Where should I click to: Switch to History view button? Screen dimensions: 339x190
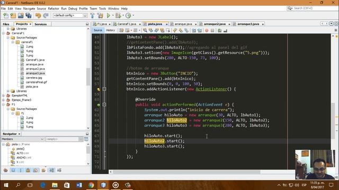[110, 31]
